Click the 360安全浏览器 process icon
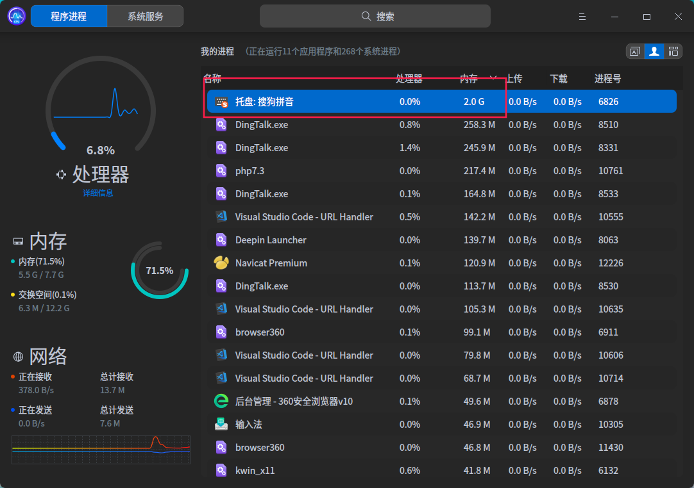The height and width of the screenshot is (488, 694). [221, 402]
